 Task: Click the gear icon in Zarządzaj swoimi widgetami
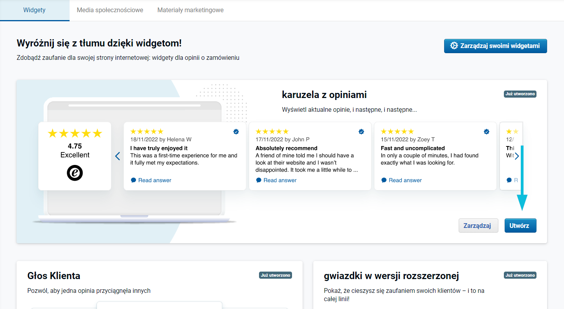(454, 46)
